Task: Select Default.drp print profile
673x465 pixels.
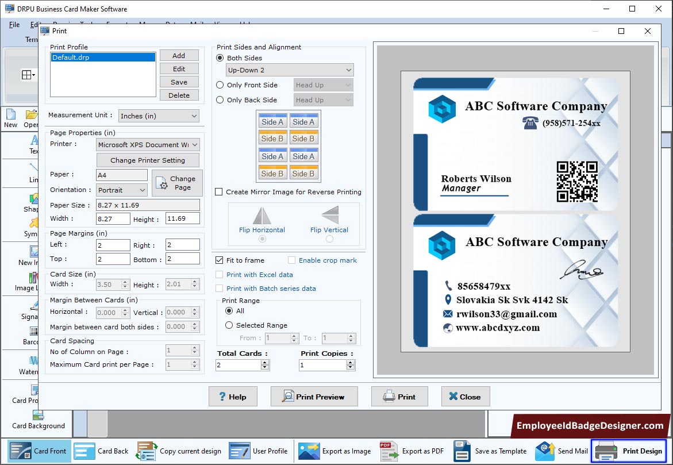Action: pos(103,57)
